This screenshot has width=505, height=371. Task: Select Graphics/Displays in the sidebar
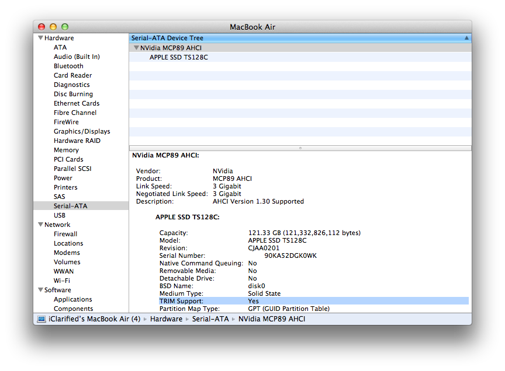[x=82, y=131]
